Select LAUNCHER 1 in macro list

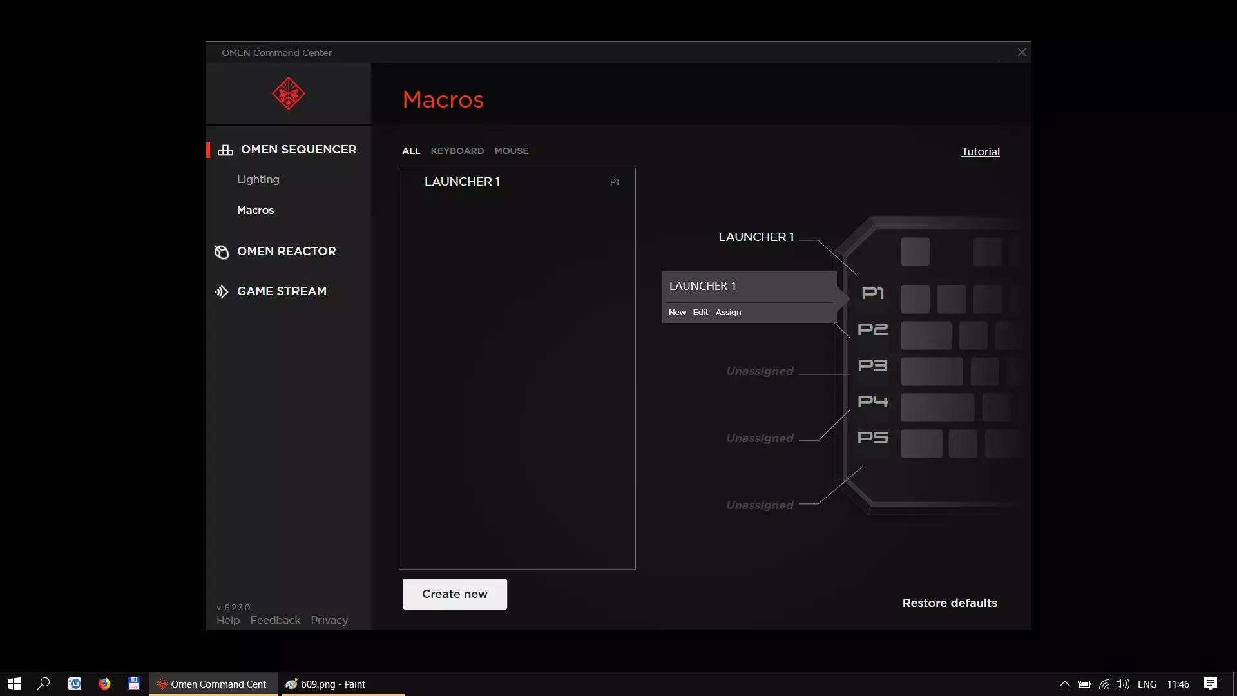tap(517, 182)
